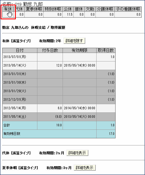
Task: Select the 2013/07/01(月) date row
Action: coord(59,57)
